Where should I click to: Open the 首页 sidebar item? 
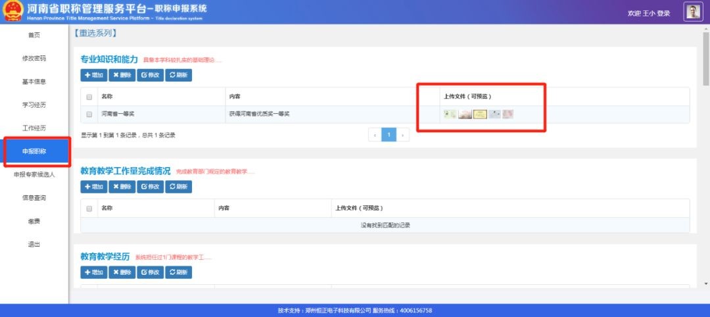(34, 36)
